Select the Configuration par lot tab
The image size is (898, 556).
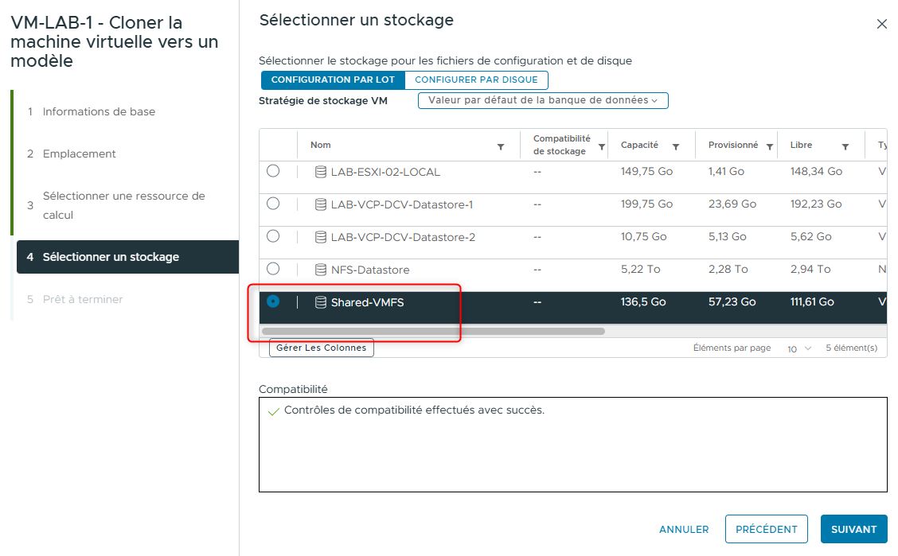(x=333, y=80)
